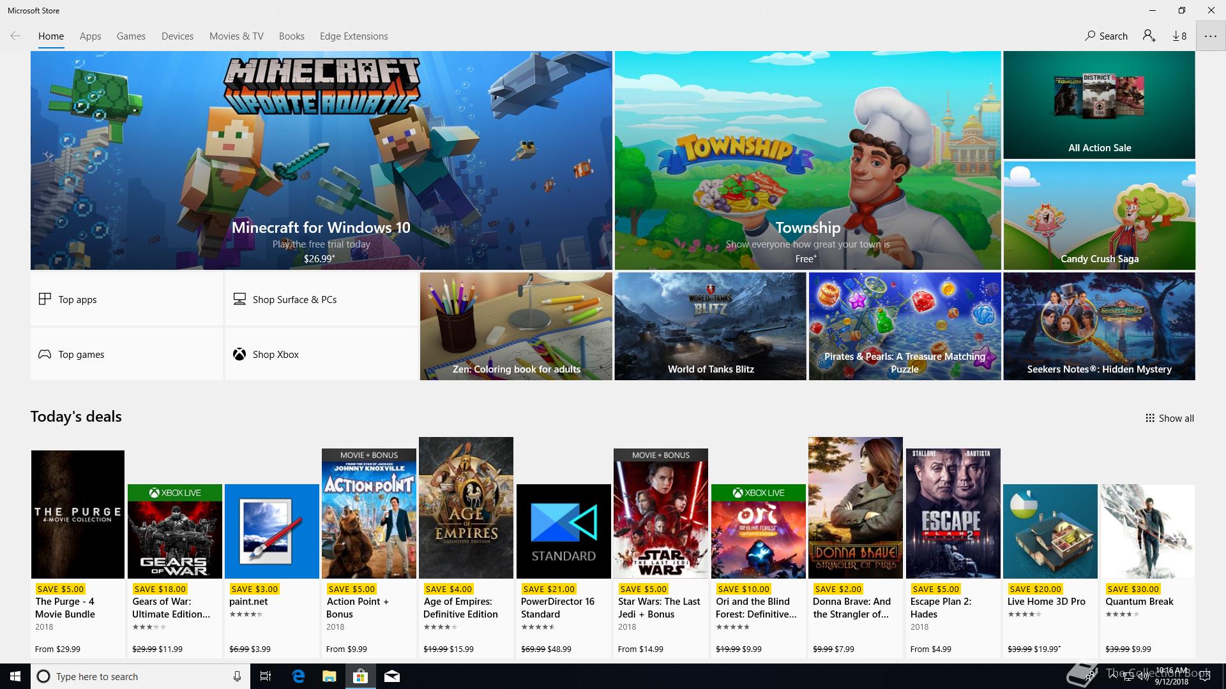Open the Shop Xbox tile
1226x689 pixels.
321,354
